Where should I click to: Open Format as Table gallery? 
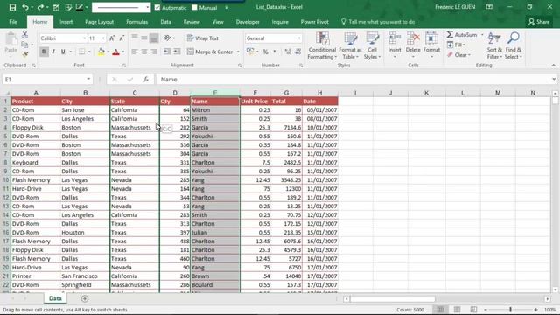[x=350, y=45]
